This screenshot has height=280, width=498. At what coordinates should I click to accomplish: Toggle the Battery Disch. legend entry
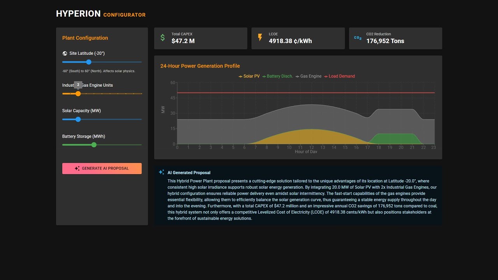click(x=277, y=76)
